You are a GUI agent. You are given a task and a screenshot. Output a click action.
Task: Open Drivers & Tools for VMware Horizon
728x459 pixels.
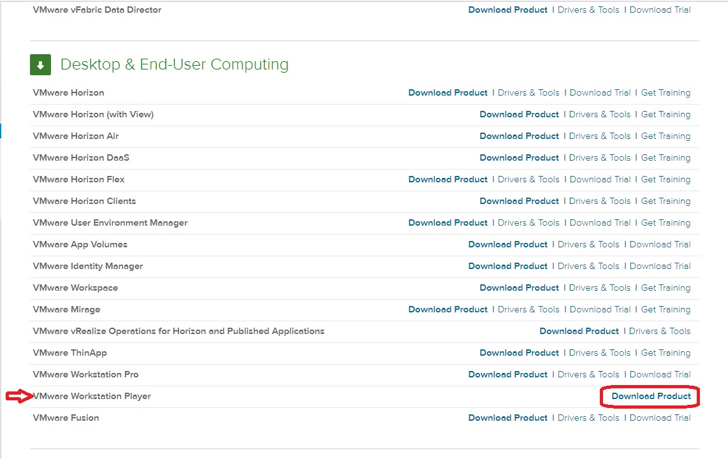pos(528,93)
